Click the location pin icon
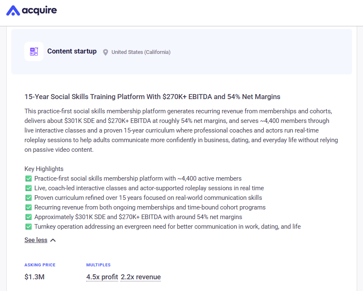The image size is (363, 291). [106, 52]
